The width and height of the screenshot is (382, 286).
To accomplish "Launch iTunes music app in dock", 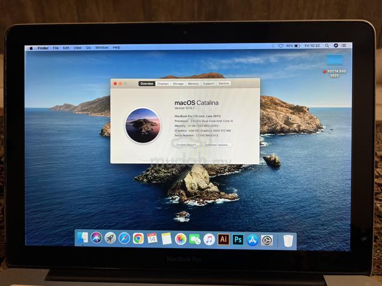I will 209,239.
